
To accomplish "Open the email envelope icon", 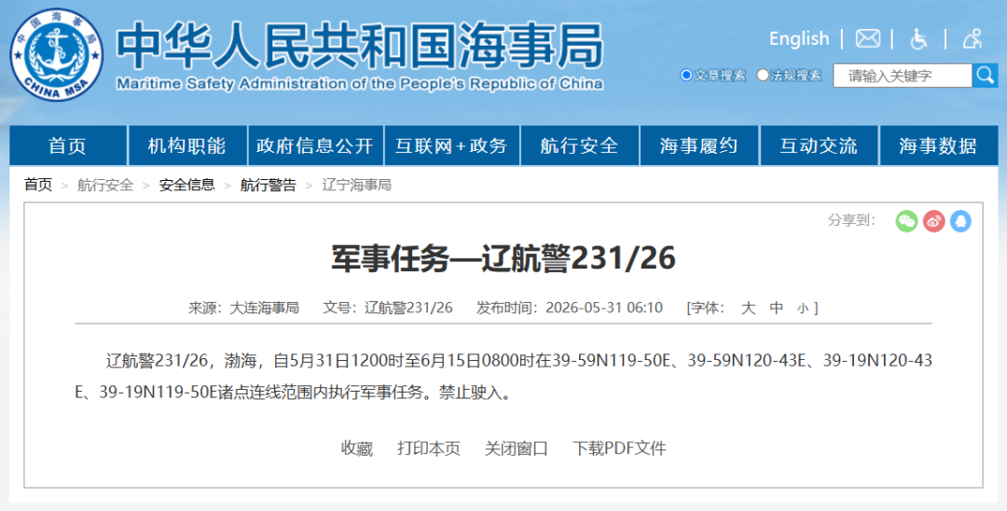I will (x=868, y=38).
